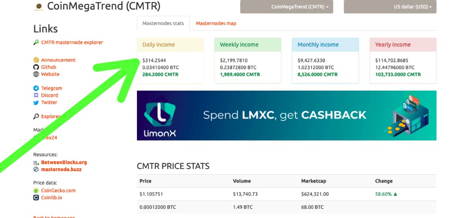Viewport: 474px width, 218px height.
Task: Visit the masternode.buzz link
Action: [x=61, y=169]
